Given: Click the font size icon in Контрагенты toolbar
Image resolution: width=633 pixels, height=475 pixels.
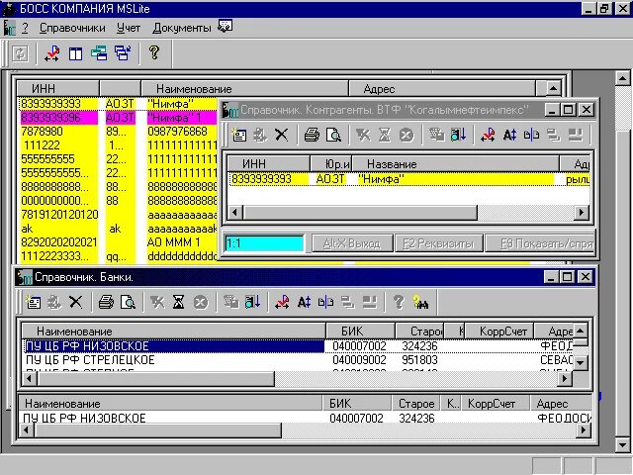Looking at the screenshot, I should pos(509,135).
